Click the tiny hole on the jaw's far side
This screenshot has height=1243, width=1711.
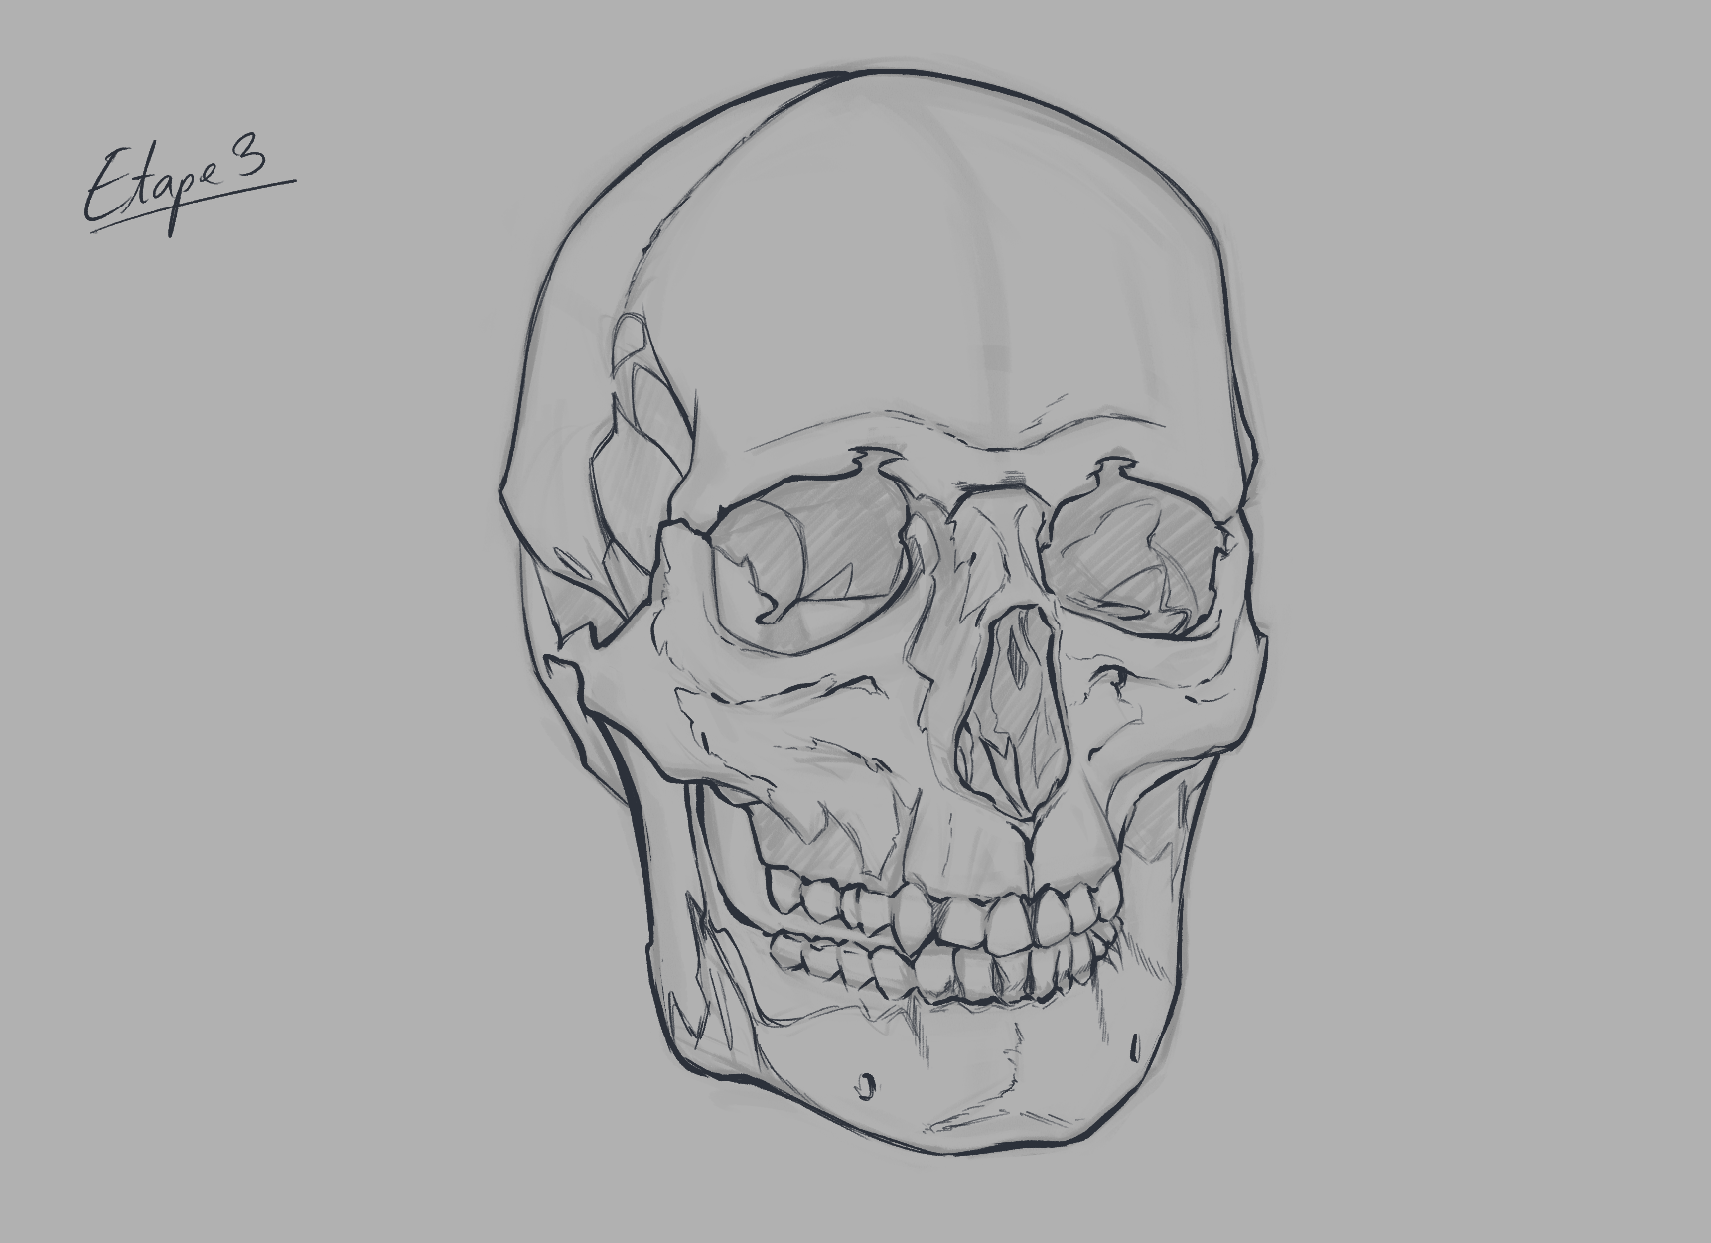[x=1131, y=1045]
